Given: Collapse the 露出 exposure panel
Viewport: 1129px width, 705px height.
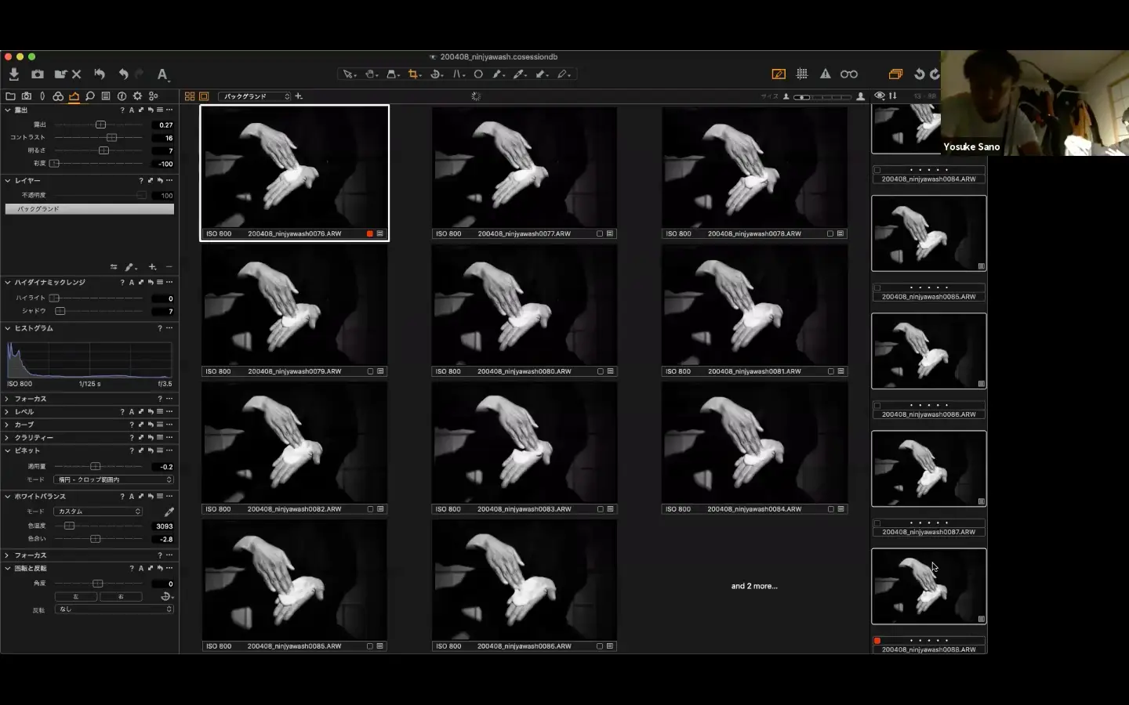Looking at the screenshot, I should point(8,110).
